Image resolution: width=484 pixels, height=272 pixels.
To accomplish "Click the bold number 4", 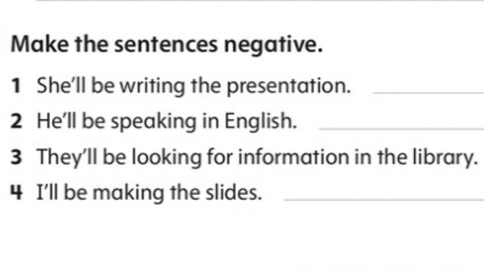I will pyautogui.click(x=16, y=193).
